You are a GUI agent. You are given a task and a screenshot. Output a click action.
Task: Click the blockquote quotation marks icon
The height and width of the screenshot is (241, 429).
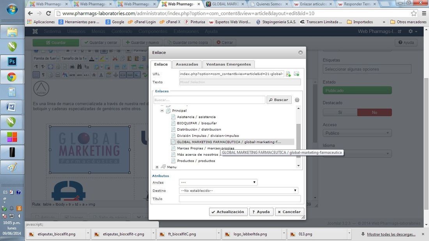72,75
